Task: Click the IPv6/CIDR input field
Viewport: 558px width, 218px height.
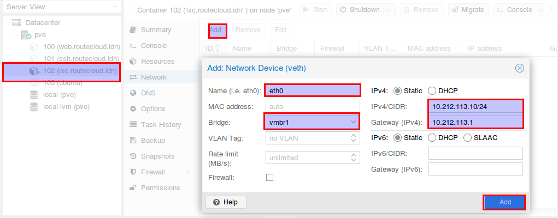Action: click(x=475, y=153)
